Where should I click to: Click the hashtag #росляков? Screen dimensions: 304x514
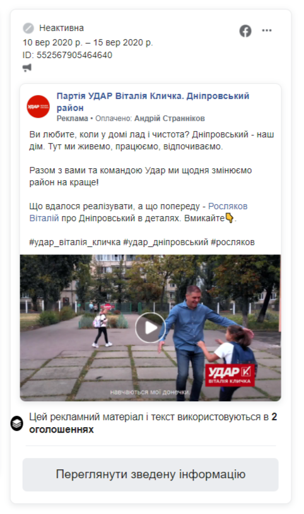tap(233, 242)
